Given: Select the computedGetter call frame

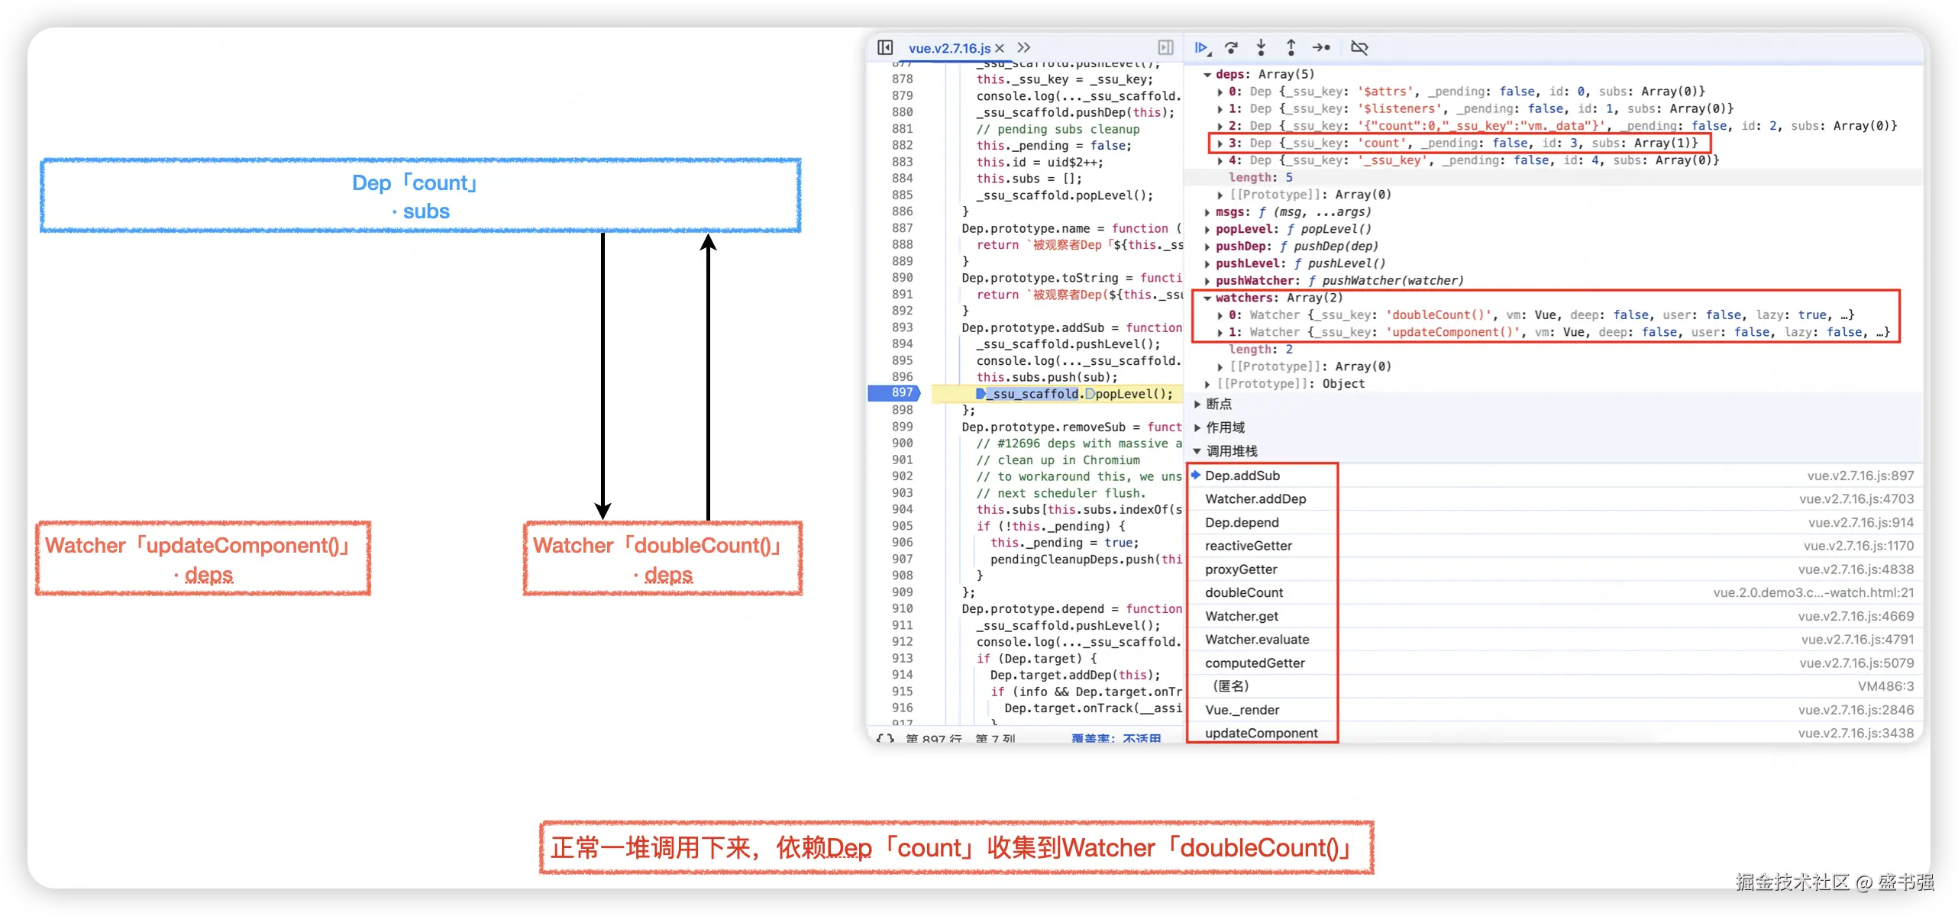Looking at the screenshot, I should (1255, 663).
